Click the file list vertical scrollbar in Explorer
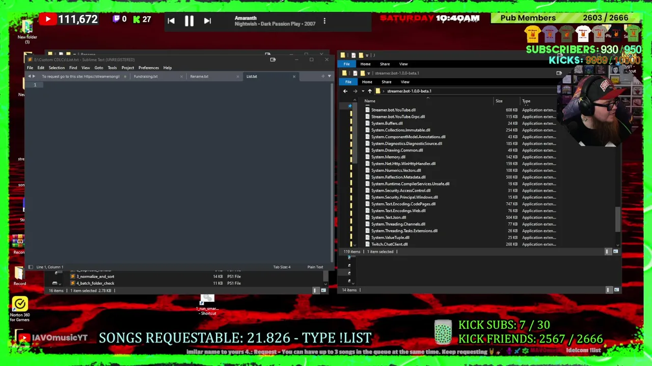652x366 pixels. coord(618,219)
